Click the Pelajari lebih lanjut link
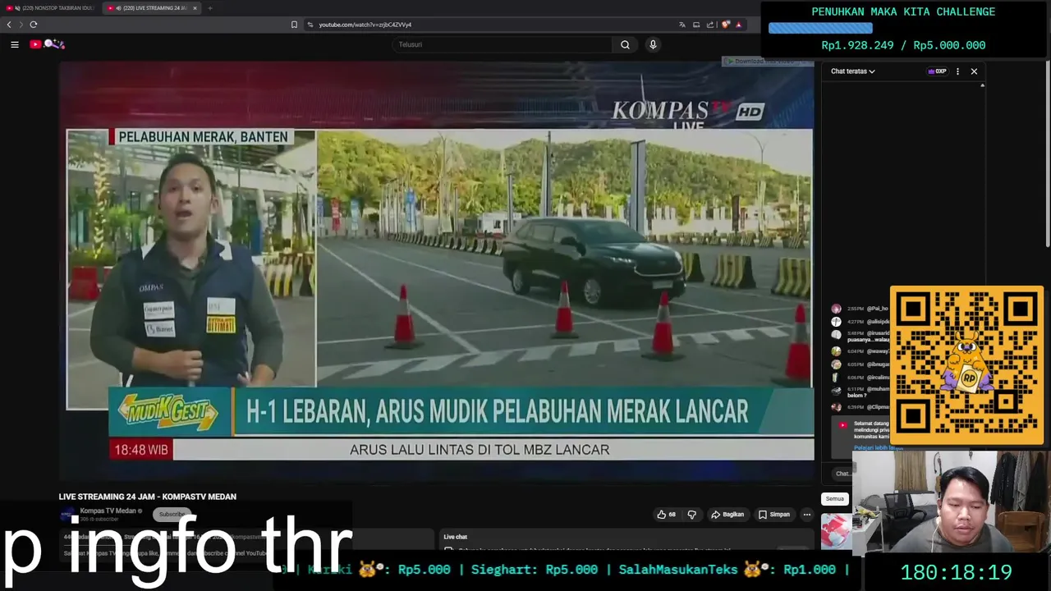1051x591 pixels. click(878, 448)
